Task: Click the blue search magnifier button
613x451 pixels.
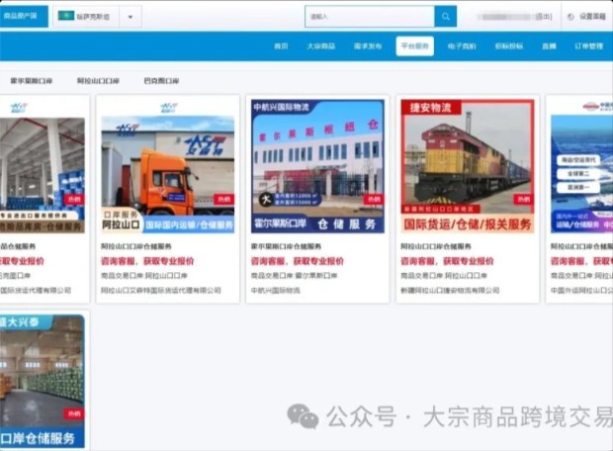Action: [x=445, y=17]
